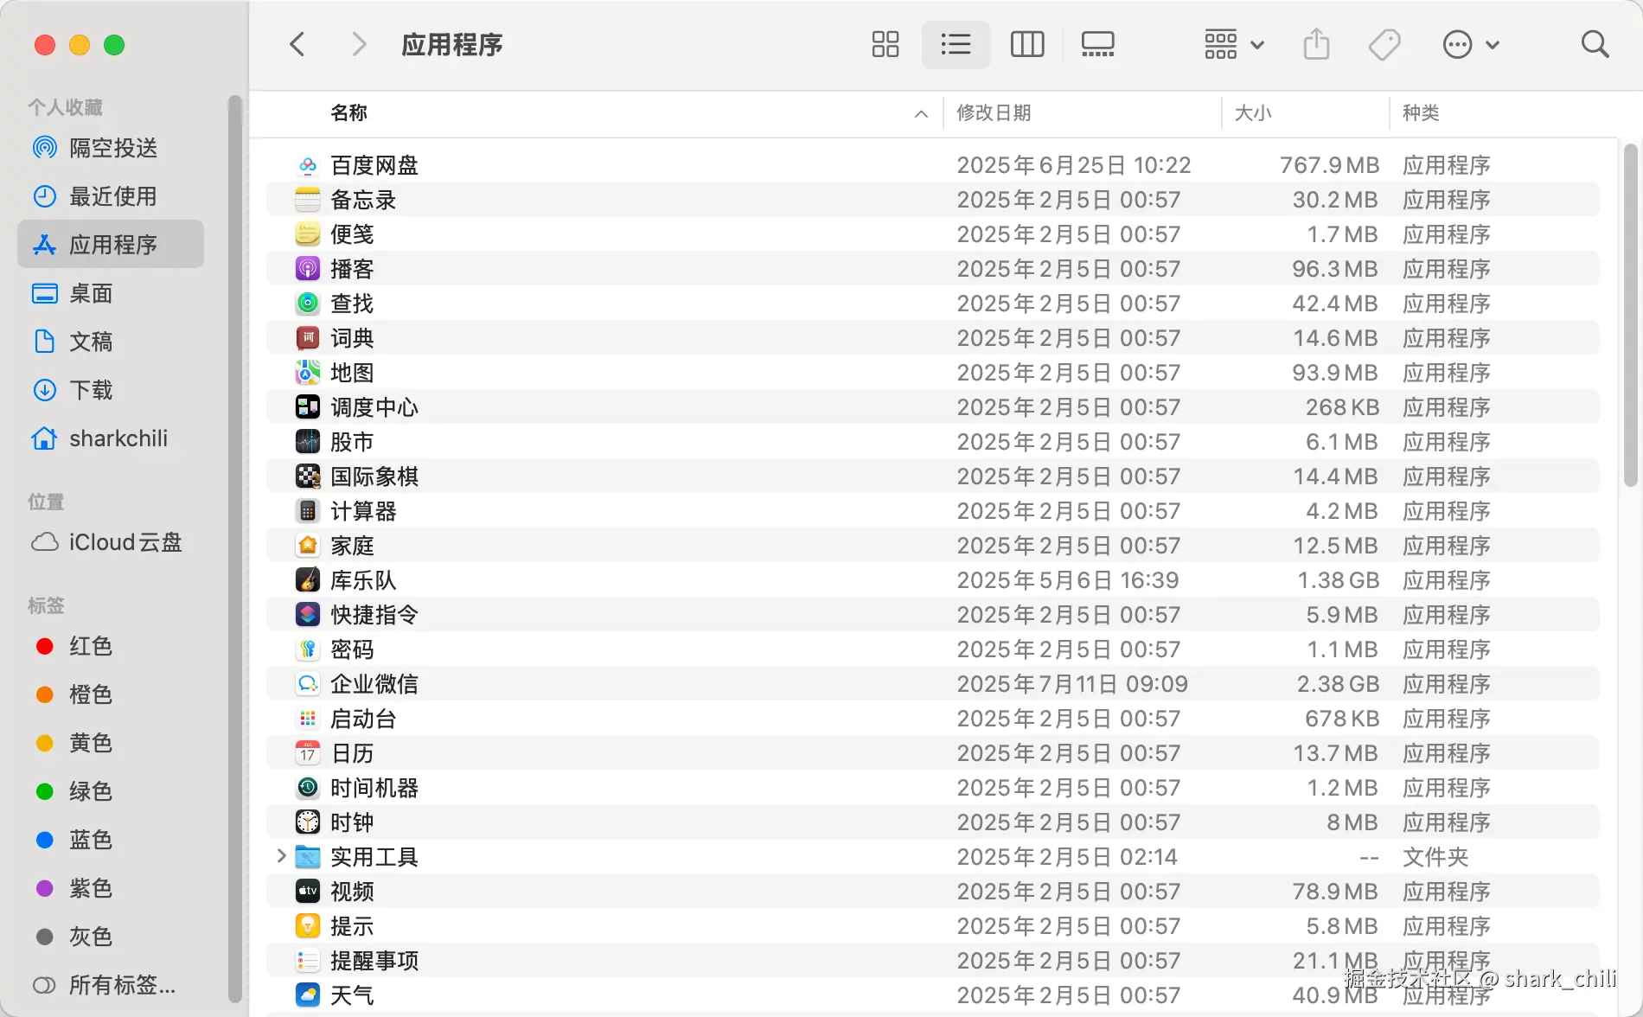Select the 调度中心 app icon

tap(308, 407)
